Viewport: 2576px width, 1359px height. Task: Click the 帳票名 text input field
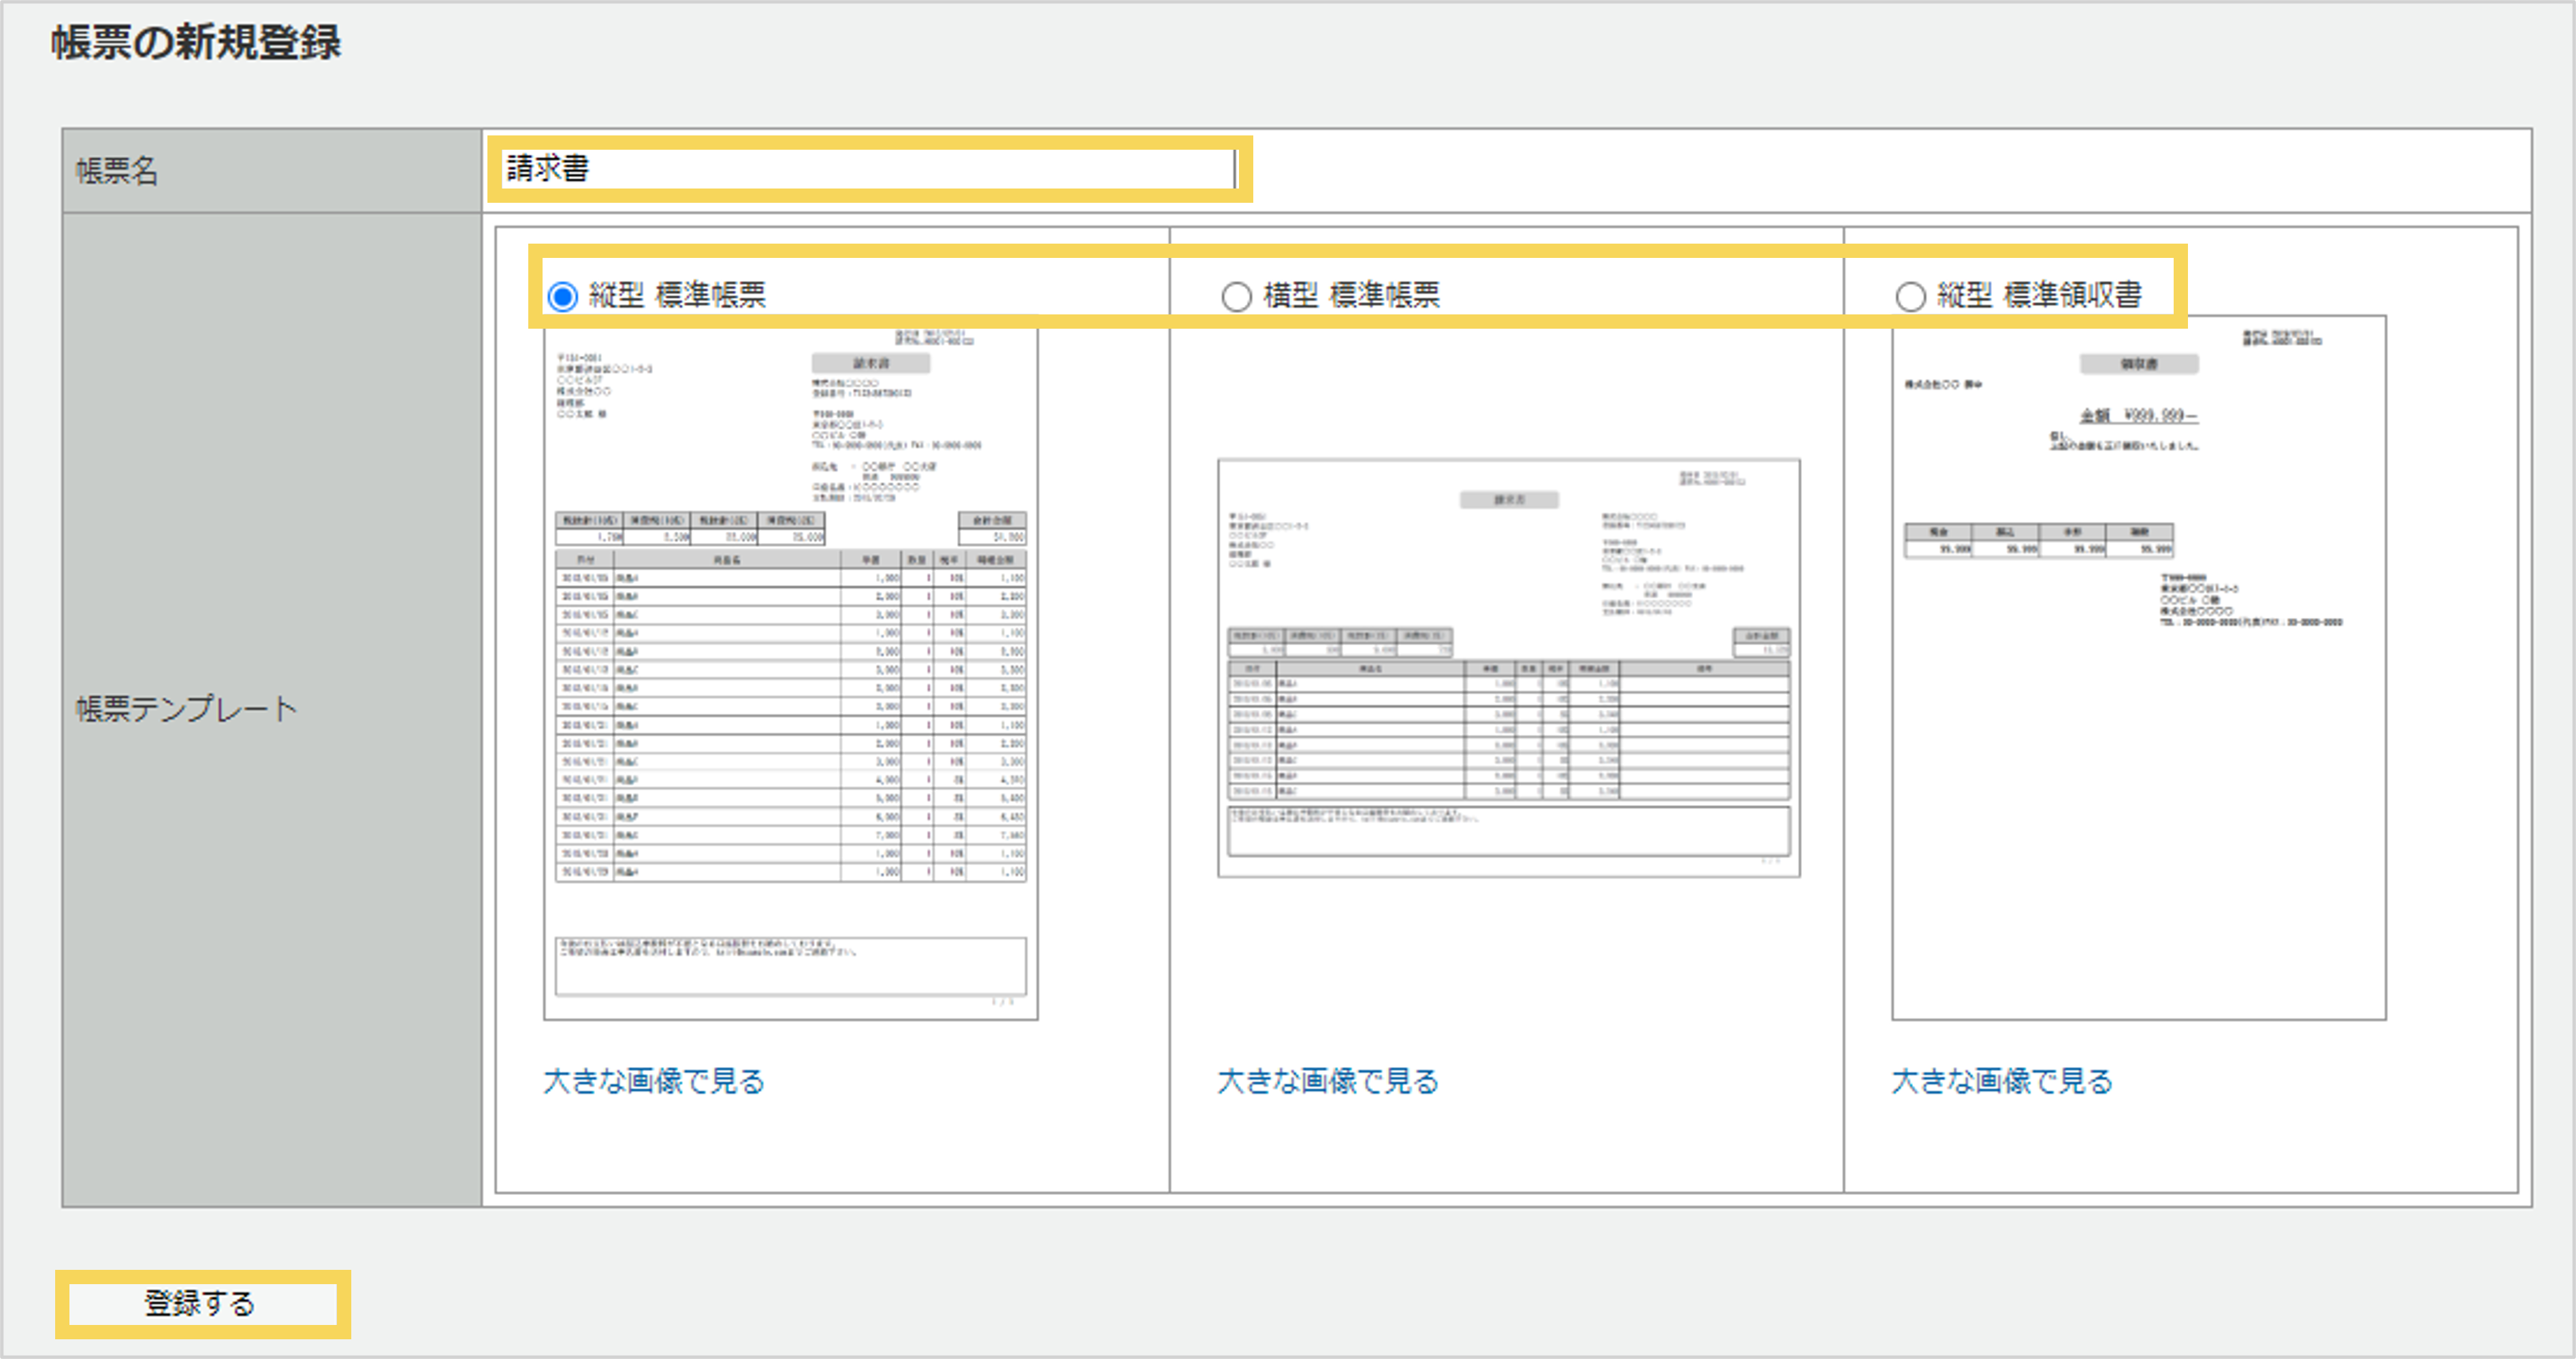pyautogui.click(x=868, y=169)
